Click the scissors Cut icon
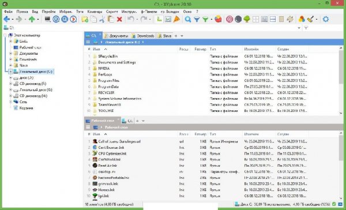This screenshot has width=346, height=210. point(102,20)
